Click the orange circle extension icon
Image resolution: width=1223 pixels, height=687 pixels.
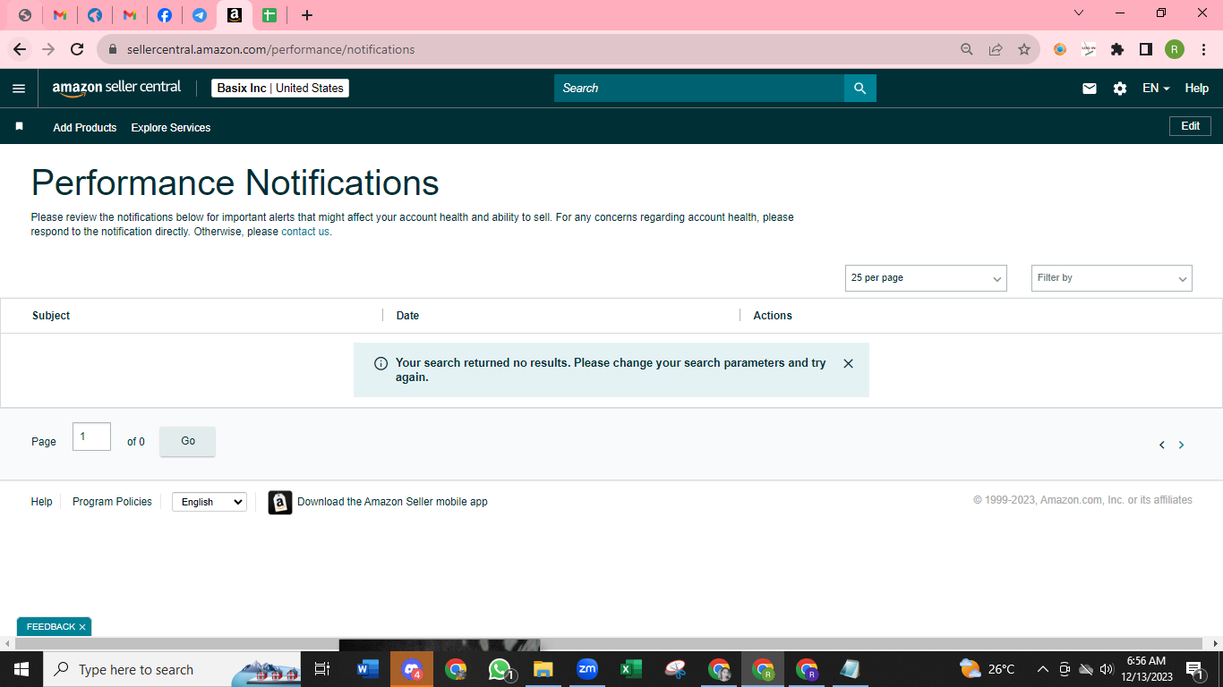pyautogui.click(x=1060, y=49)
